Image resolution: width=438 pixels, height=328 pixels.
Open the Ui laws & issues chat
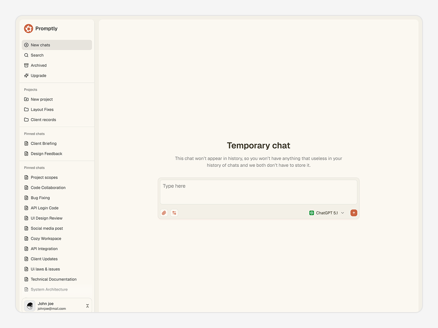[x=57, y=269]
